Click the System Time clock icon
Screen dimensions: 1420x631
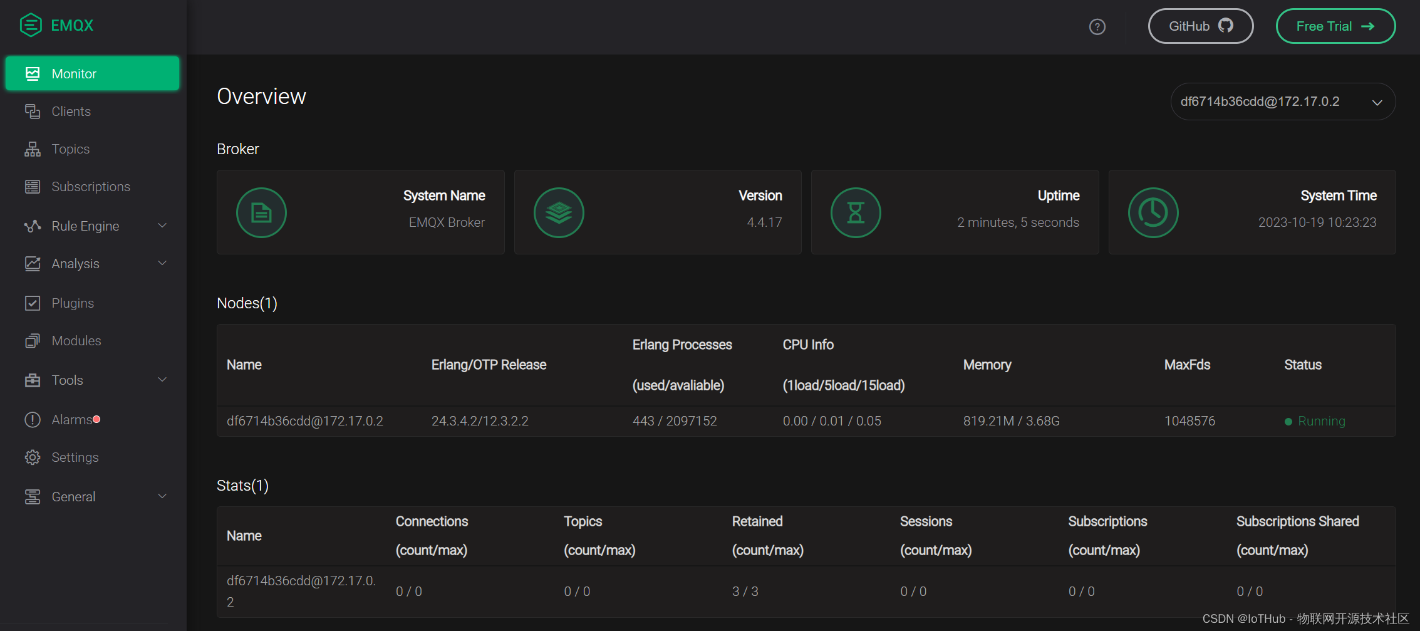(x=1153, y=213)
